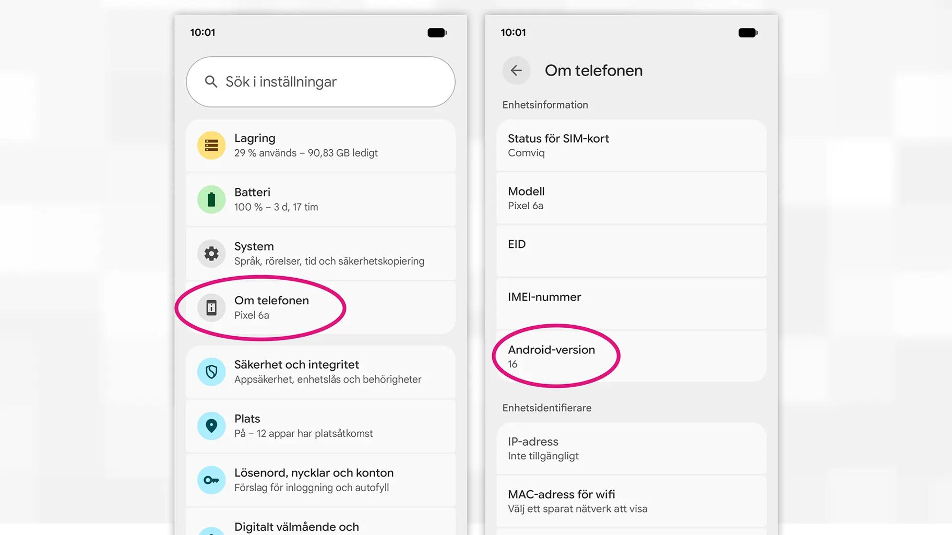
Task: Click the green Batteri battery icon
Action: point(211,200)
